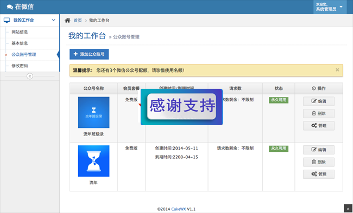Click the 感谢支持 banner overlay

tap(182, 107)
